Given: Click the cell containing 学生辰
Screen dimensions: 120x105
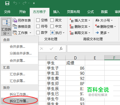Looking at the screenshot, I should (x=56, y=89).
